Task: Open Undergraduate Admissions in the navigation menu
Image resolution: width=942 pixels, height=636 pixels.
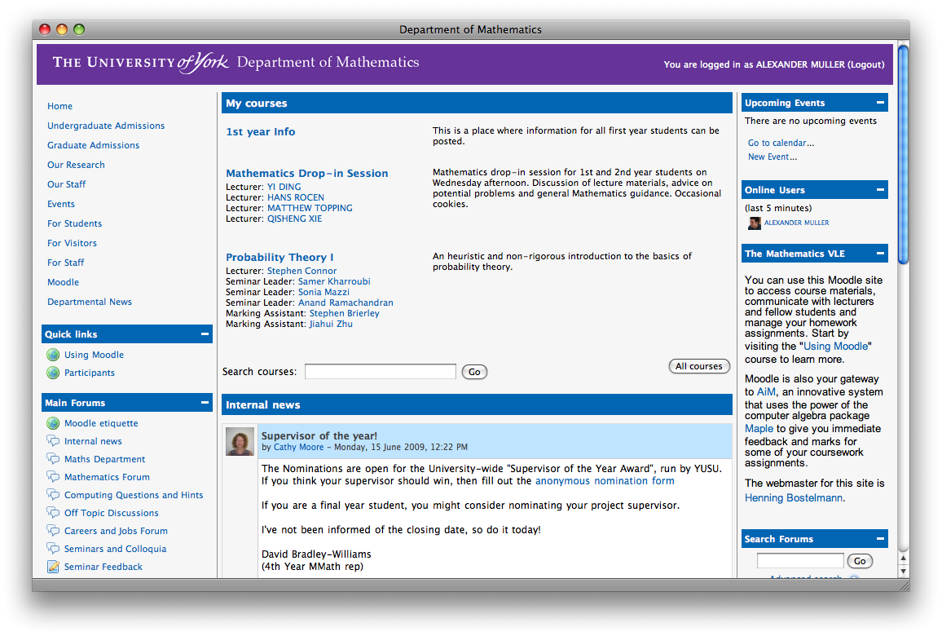Action: coord(106,126)
